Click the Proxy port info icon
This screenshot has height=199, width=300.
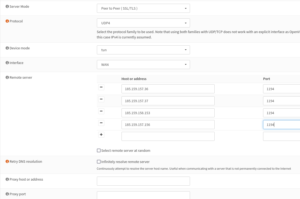click(7, 194)
